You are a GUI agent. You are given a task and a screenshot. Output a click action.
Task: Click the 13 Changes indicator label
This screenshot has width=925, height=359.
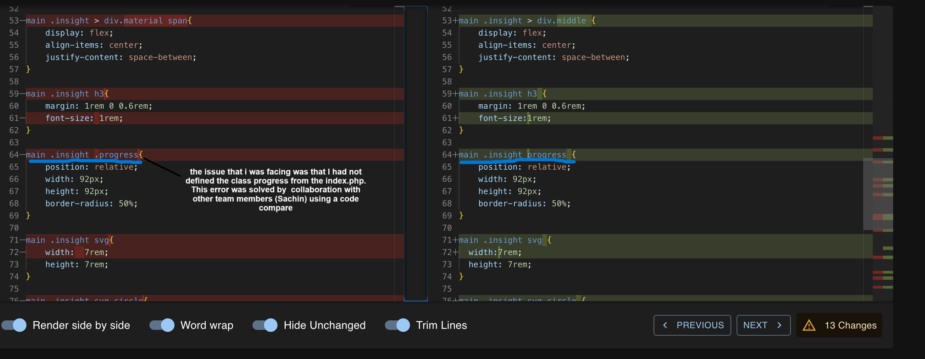coord(850,325)
